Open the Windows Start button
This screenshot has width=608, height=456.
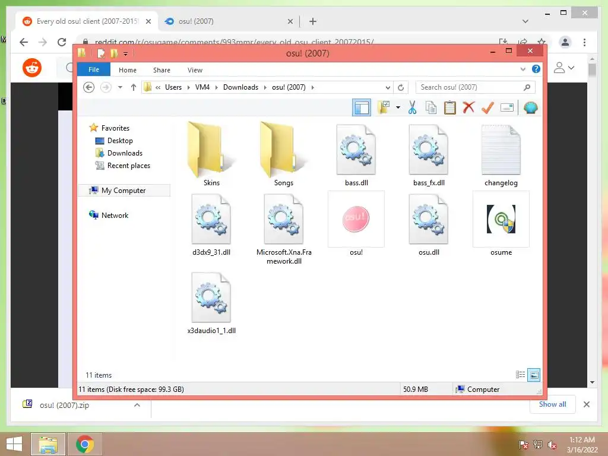[14, 444]
